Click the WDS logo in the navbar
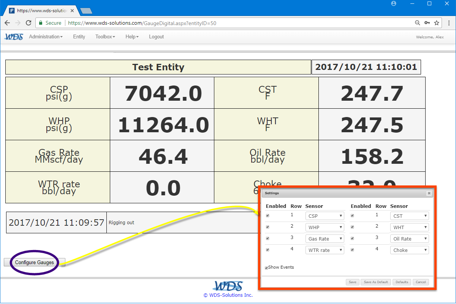Viewport: 456px width, 304px height. pyautogui.click(x=14, y=37)
